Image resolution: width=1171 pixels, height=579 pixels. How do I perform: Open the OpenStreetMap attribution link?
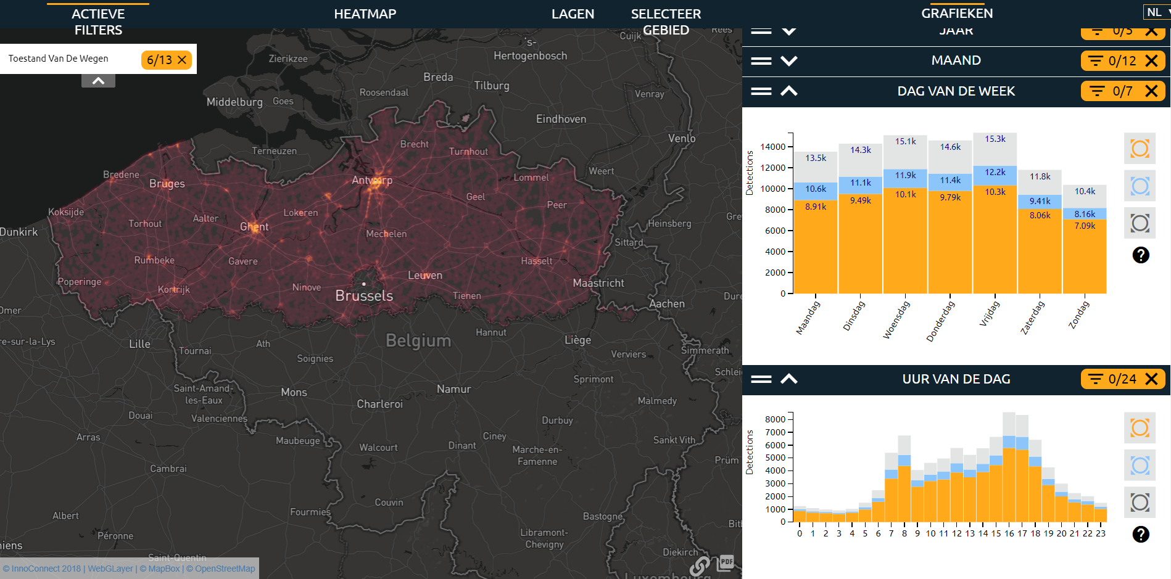[221, 569]
